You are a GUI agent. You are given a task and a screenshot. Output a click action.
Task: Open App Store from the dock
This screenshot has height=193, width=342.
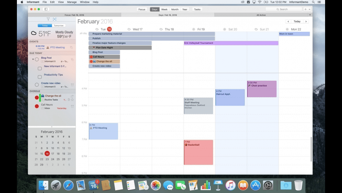pos(256,185)
